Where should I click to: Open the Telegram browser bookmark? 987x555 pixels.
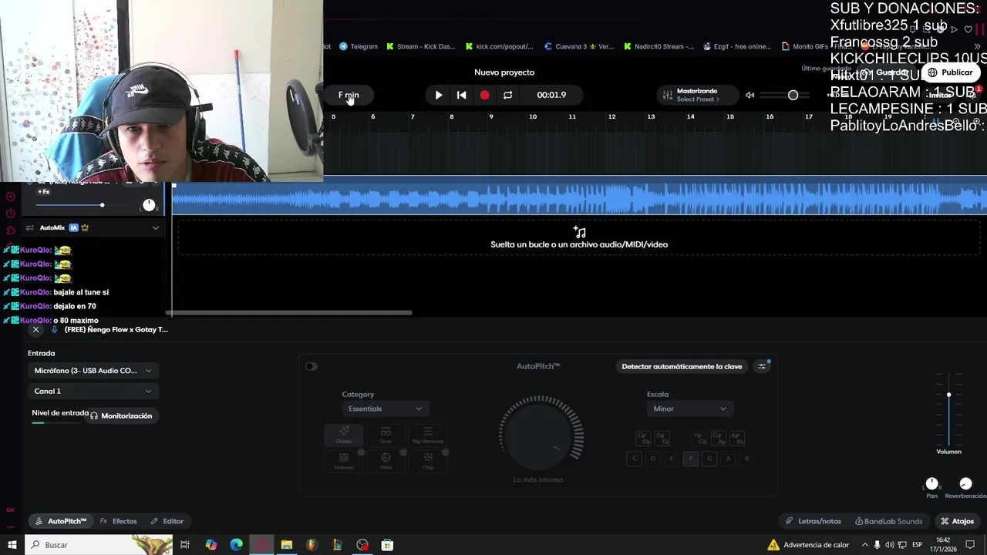[x=359, y=46]
